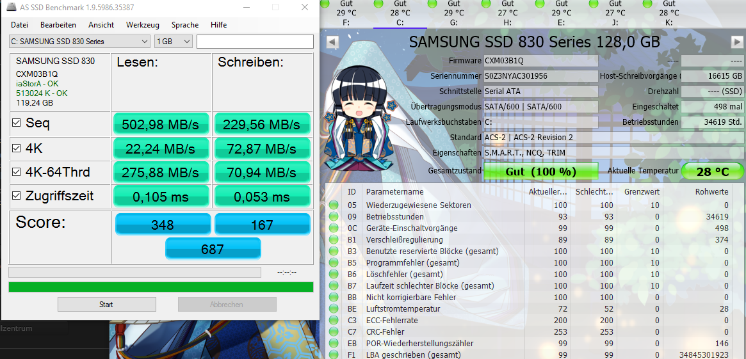Click the Parametername column header
This screenshot has height=359, width=746.
394,192
